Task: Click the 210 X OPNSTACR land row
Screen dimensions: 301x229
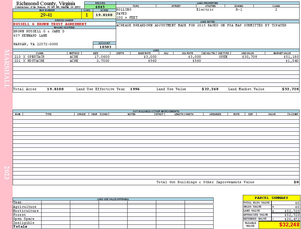Action: click(x=156, y=57)
